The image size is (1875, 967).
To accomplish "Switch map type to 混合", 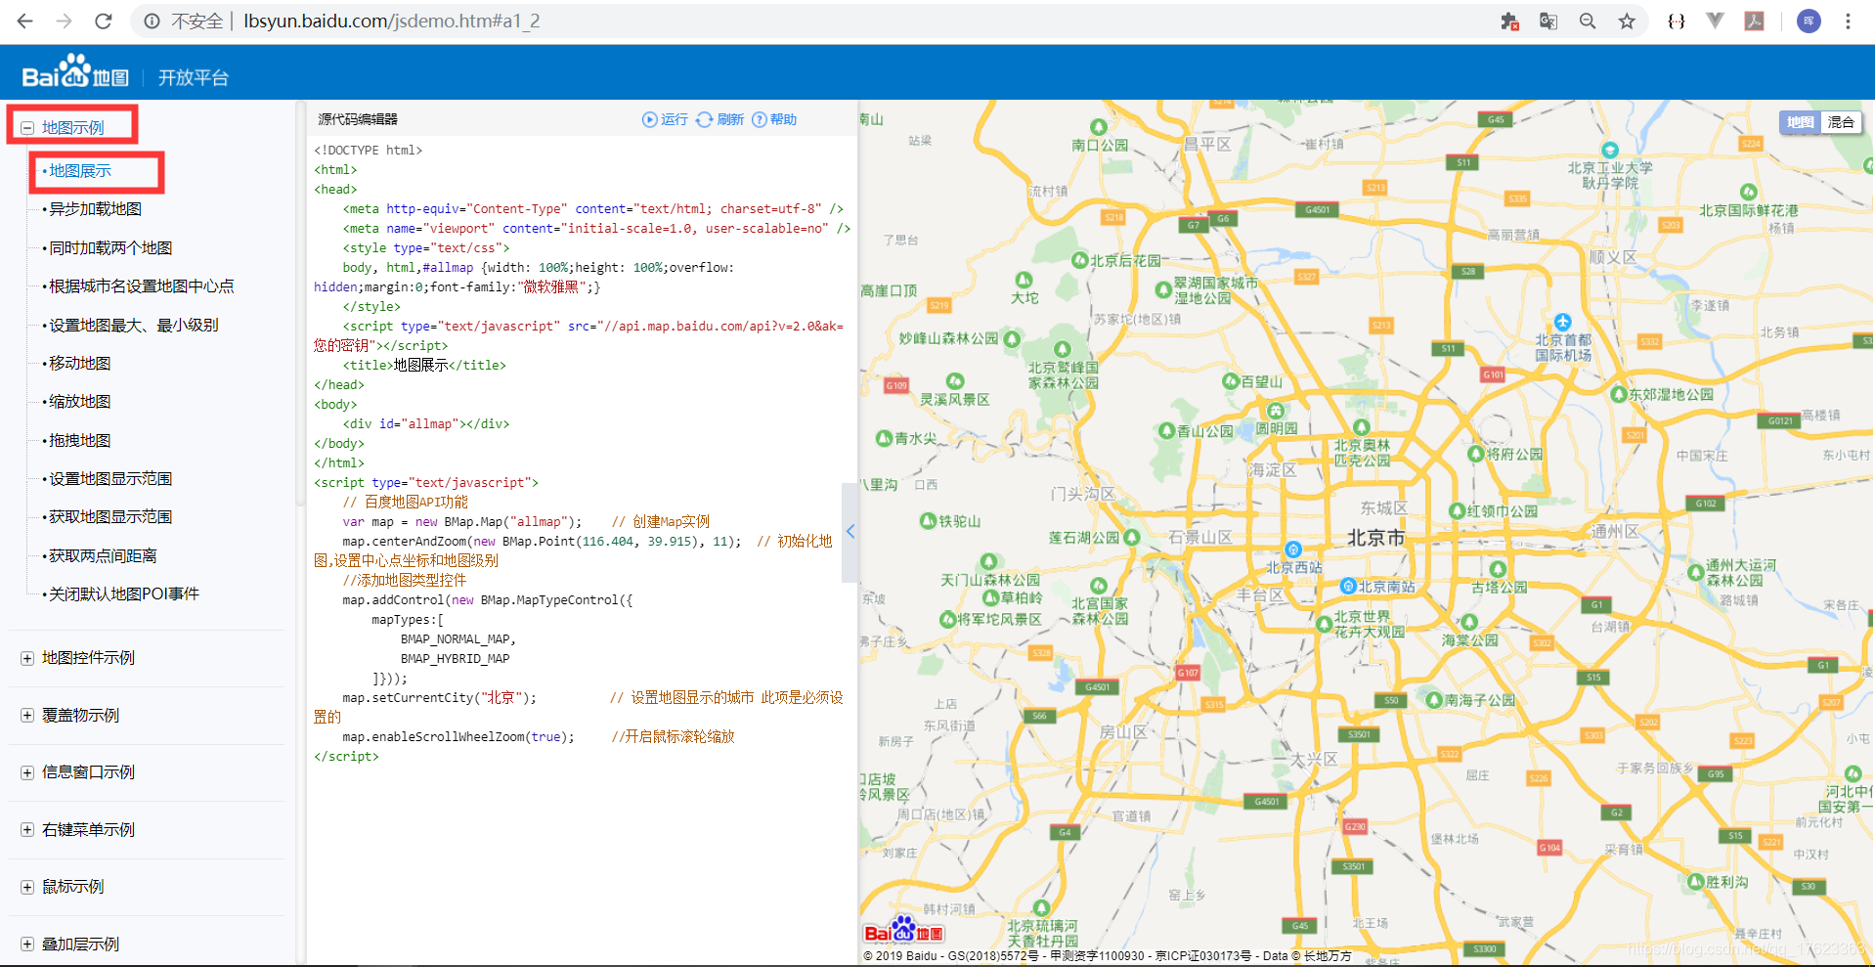I will coord(1841,122).
